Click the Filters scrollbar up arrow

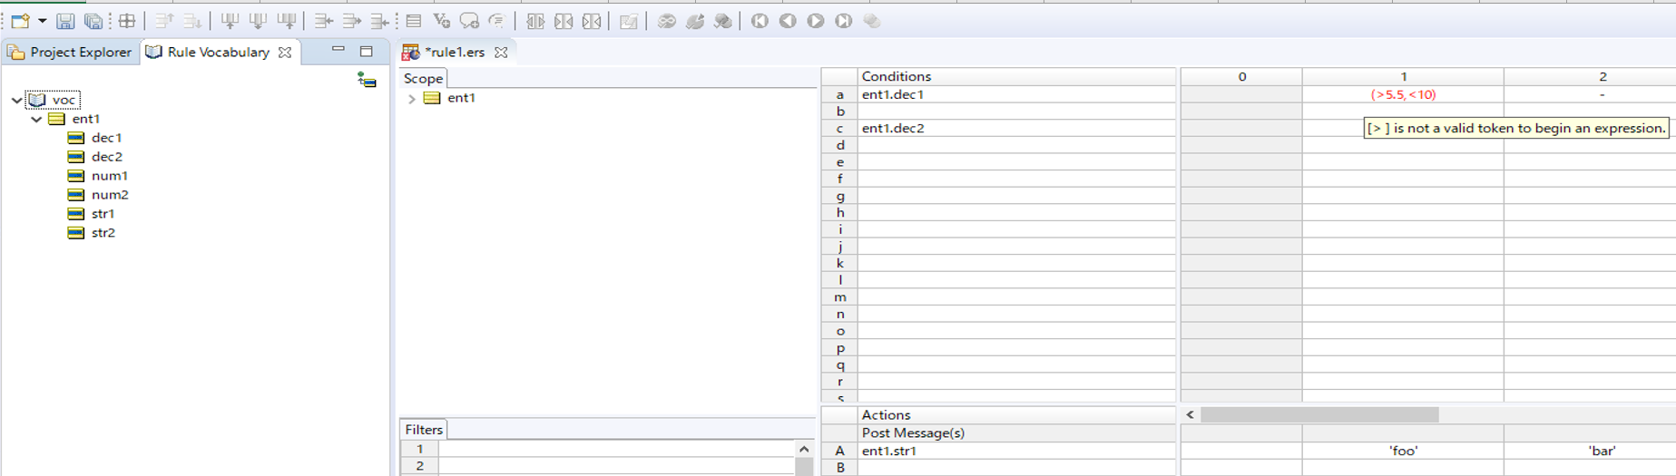tap(804, 449)
